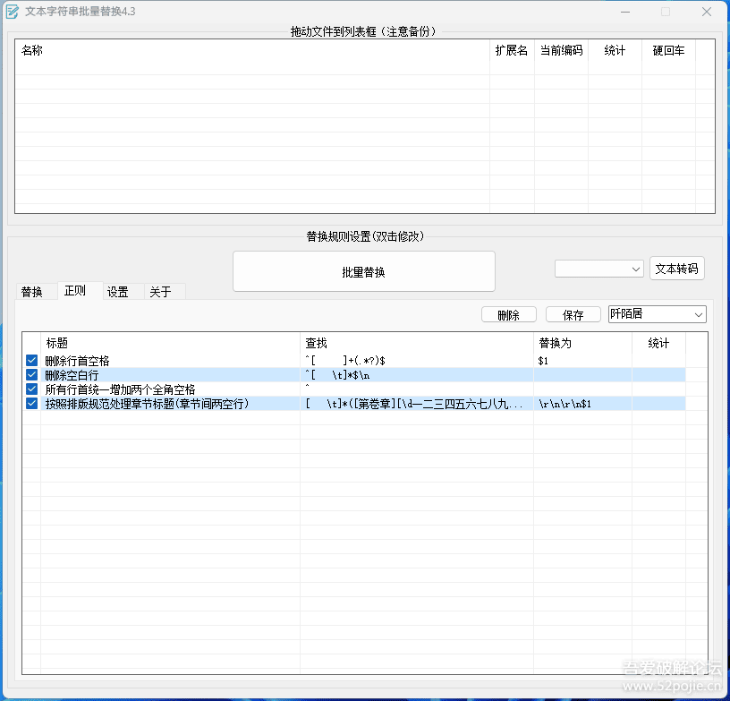The image size is (730, 701).
Task: Click the 文本转换 button
Action: click(x=677, y=268)
